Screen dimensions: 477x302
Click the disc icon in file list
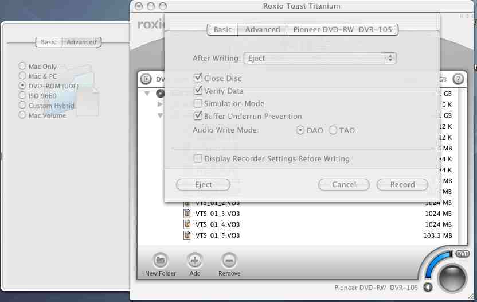tap(161, 93)
